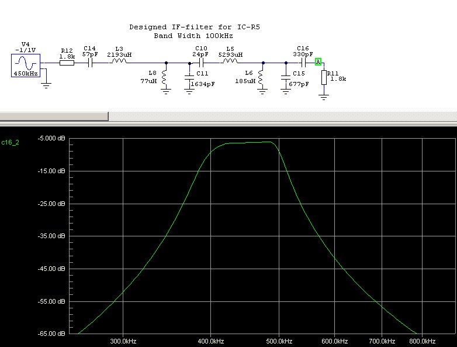Click the -5.000 dB axis label
This screenshot has width=457, height=347.
pos(51,138)
